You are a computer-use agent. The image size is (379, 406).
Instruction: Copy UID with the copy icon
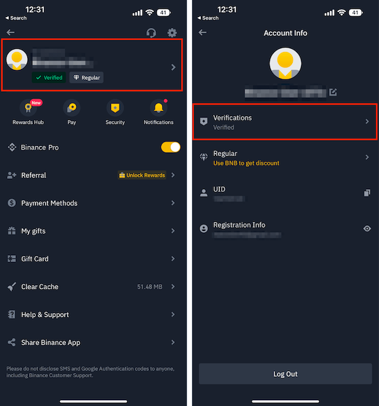point(367,193)
